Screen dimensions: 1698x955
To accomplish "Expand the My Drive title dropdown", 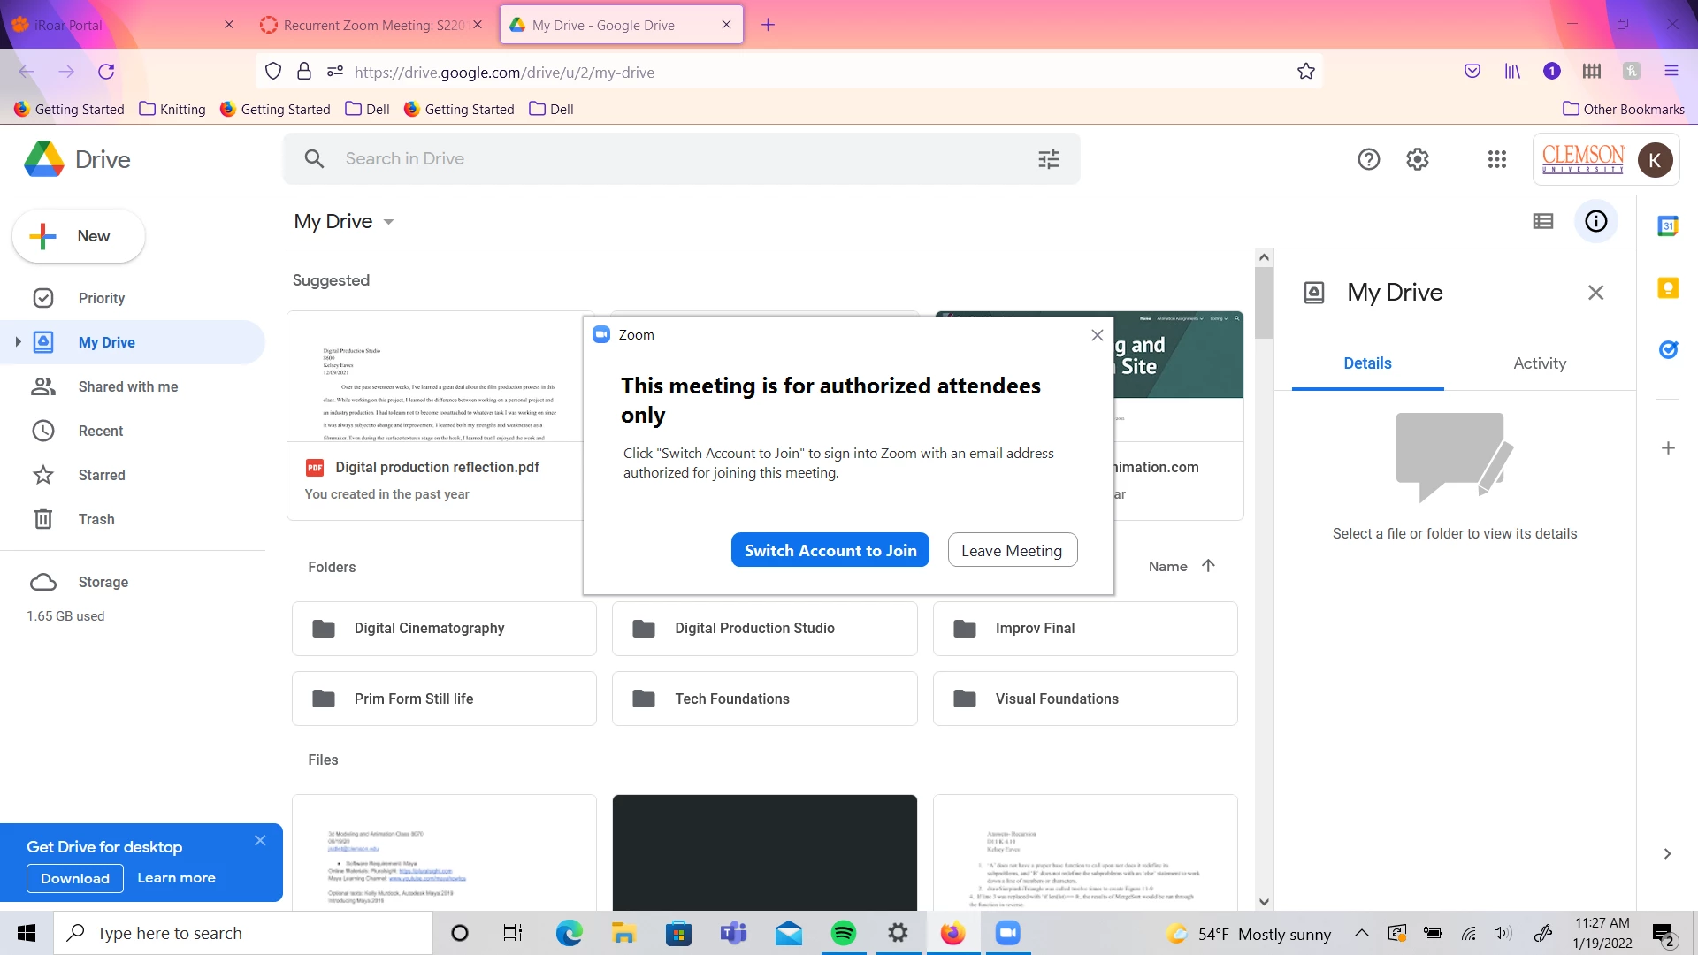I will pos(388,222).
